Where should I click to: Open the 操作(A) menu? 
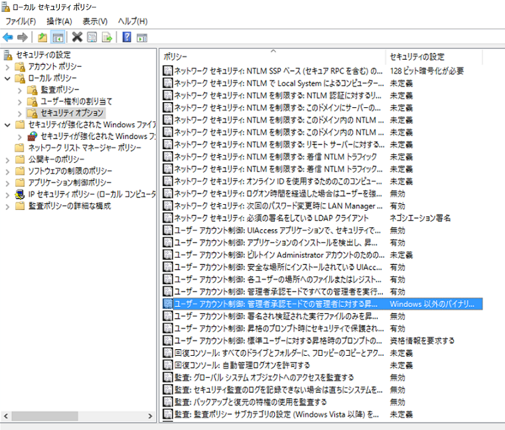click(x=59, y=21)
